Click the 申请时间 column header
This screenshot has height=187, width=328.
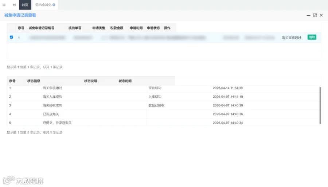136,28
